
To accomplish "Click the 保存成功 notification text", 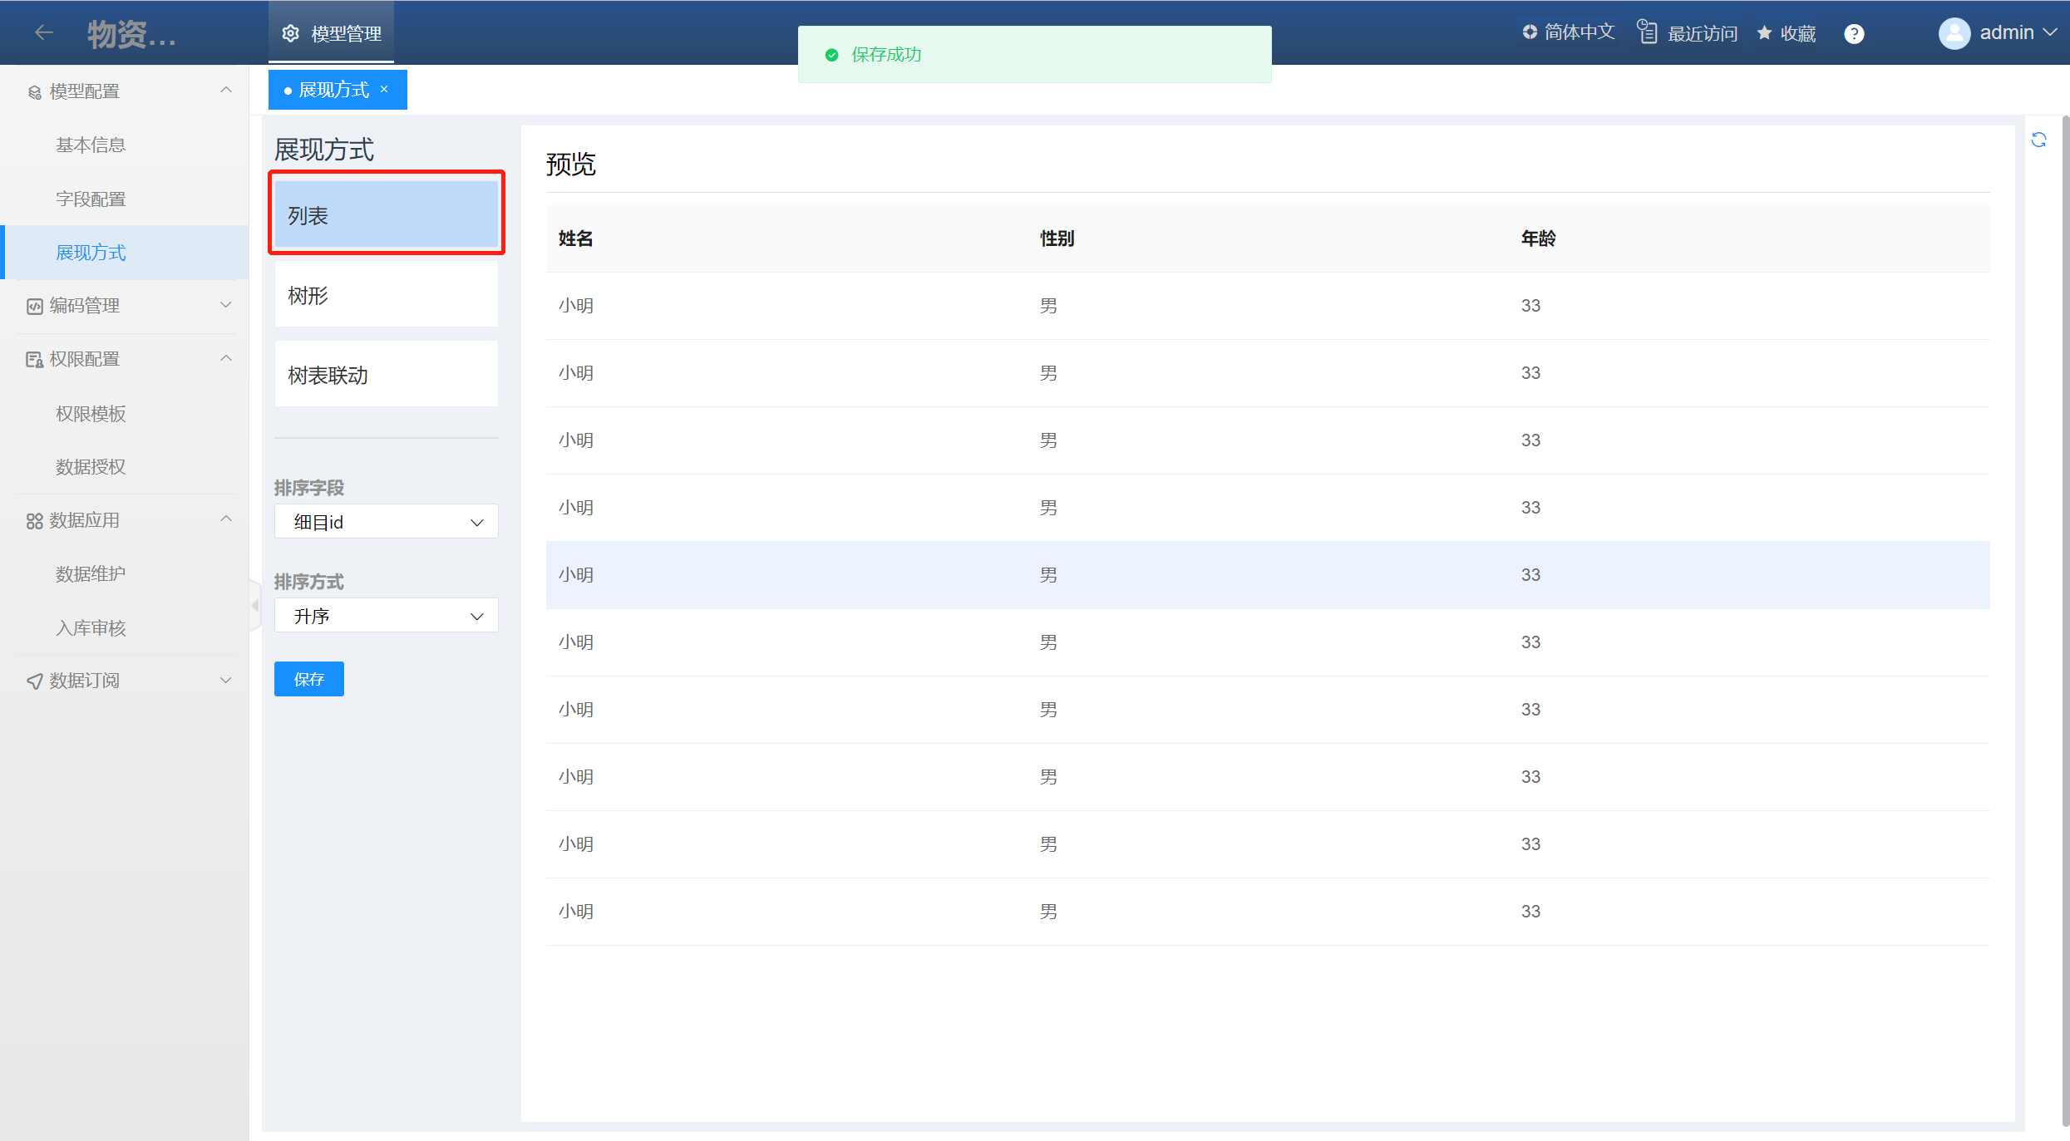I will (886, 55).
